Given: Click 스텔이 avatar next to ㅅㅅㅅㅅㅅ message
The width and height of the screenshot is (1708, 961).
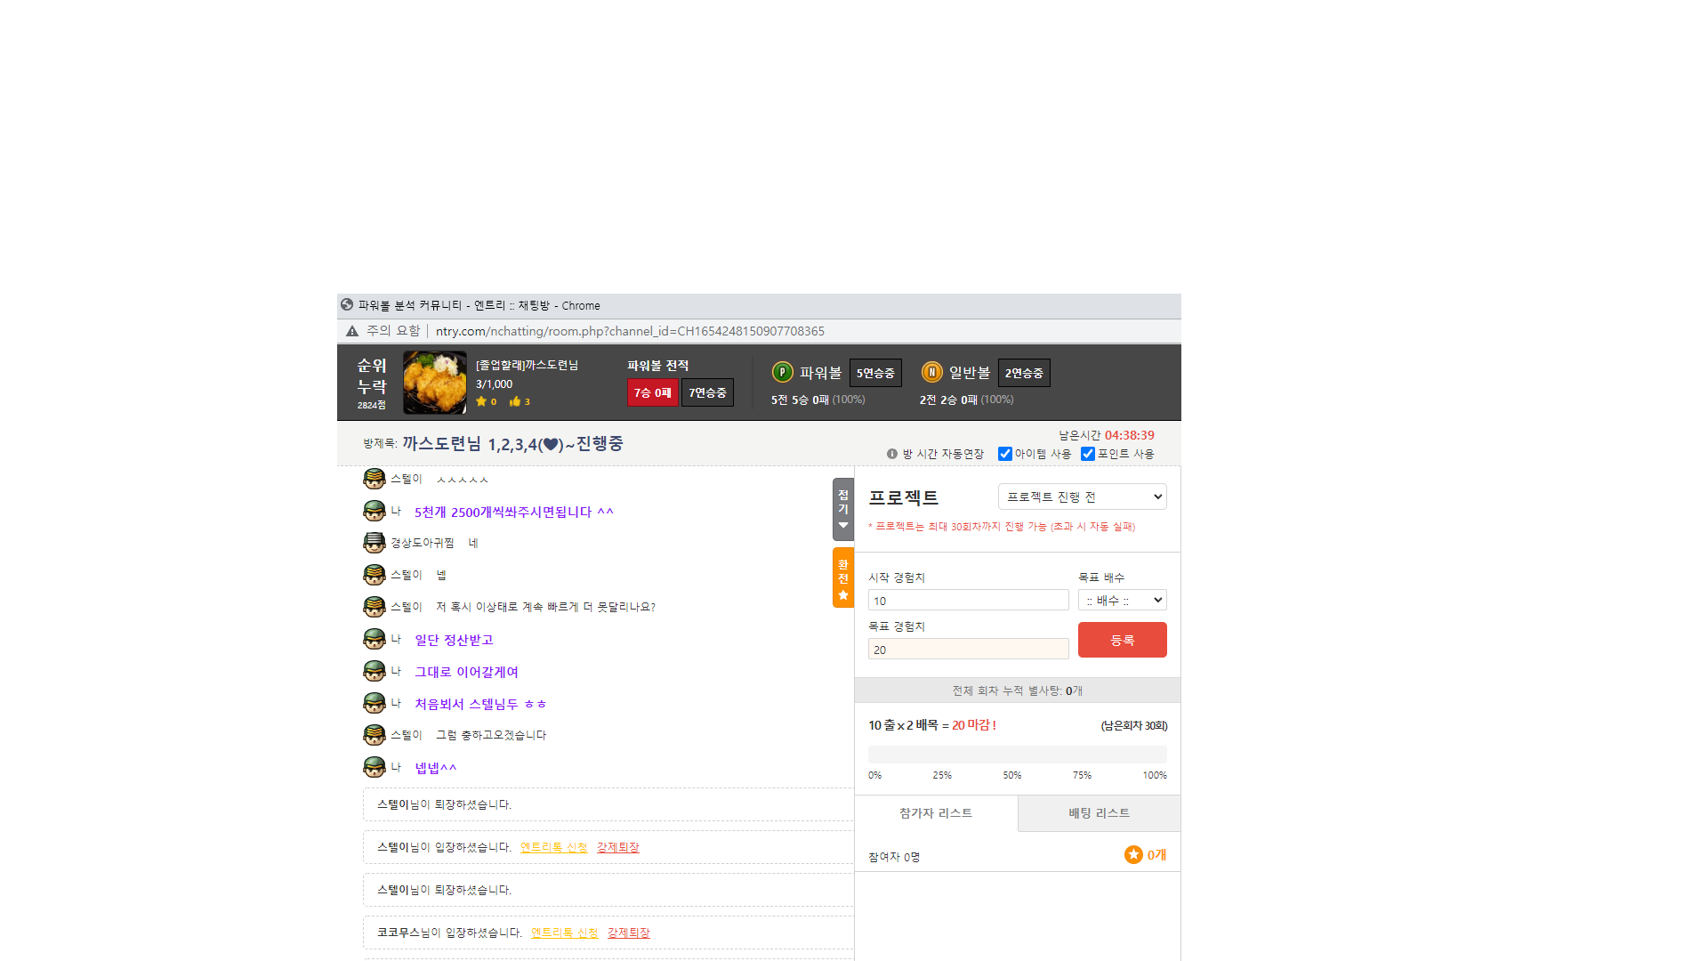Looking at the screenshot, I should point(375,479).
